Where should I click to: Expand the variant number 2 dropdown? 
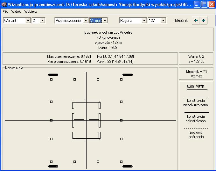42,21
